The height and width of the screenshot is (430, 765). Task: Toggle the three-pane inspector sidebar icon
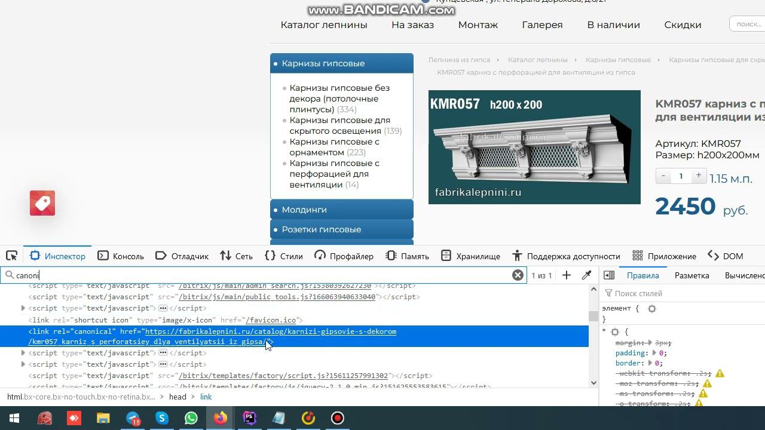click(x=609, y=275)
